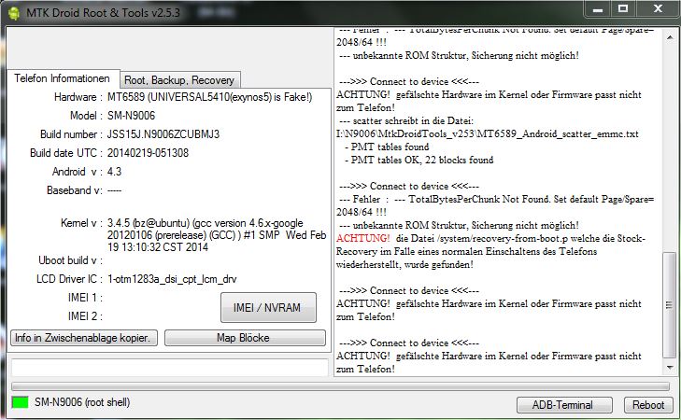Select the Kernel v value text
Screen dimensions: 681x420
click(217, 235)
